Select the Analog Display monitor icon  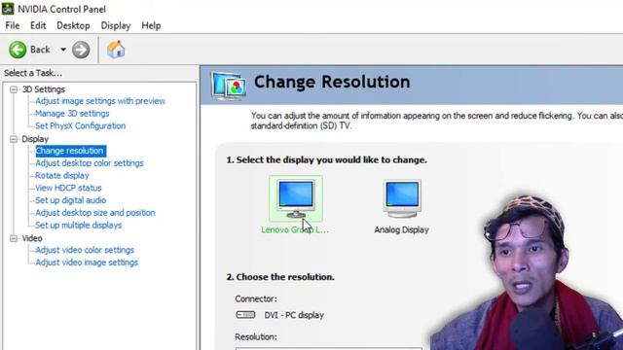(402, 198)
